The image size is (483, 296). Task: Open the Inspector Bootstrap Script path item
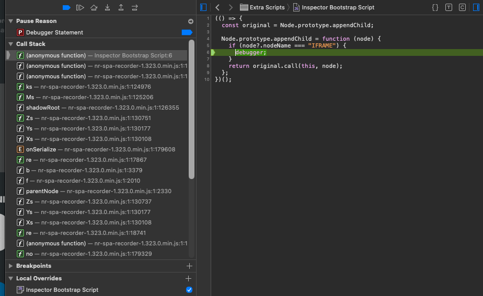point(333,7)
